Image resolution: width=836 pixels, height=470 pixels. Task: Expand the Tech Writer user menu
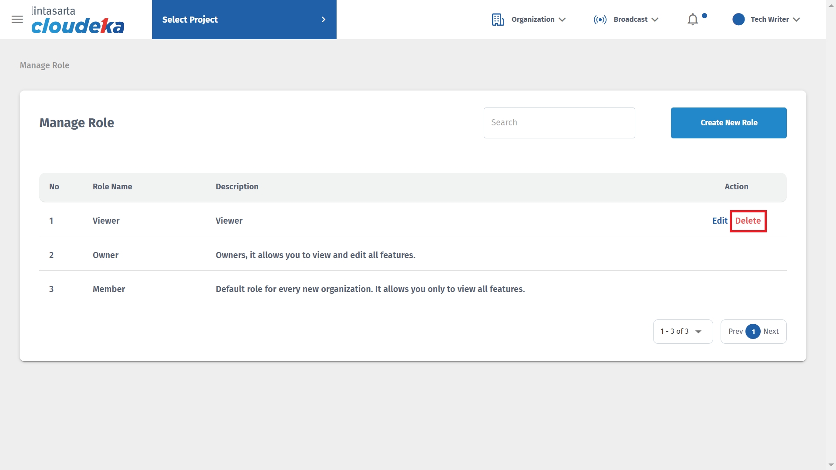point(796,20)
